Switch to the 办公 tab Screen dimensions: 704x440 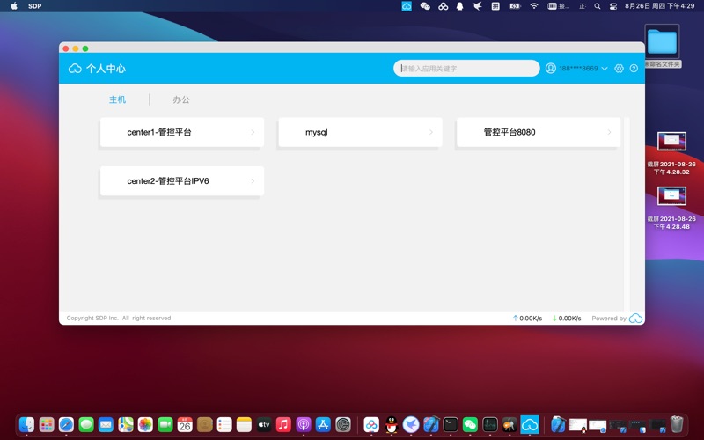click(x=181, y=100)
